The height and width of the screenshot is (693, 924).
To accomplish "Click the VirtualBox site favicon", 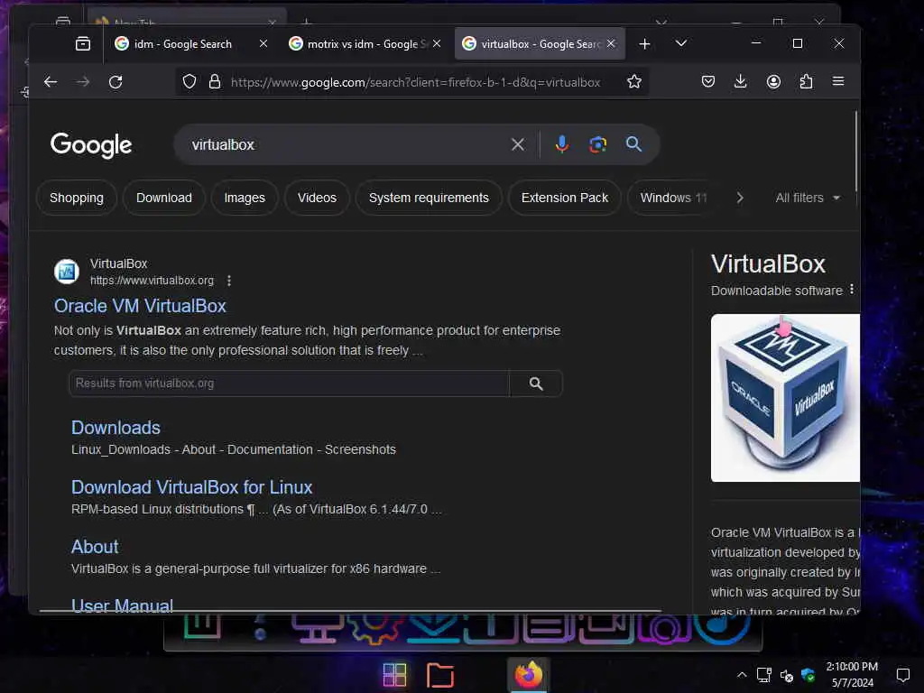I will coord(67,272).
